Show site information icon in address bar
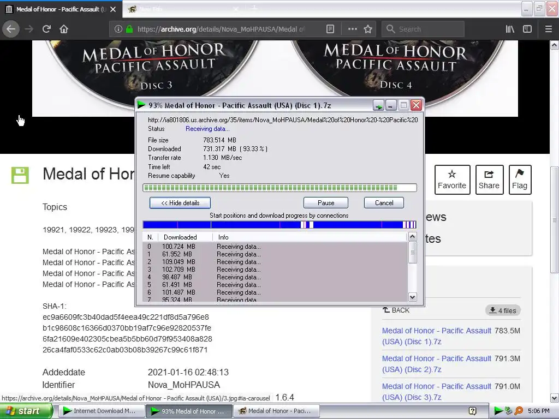This screenshot has width=559, height=419. click(118, 29)
